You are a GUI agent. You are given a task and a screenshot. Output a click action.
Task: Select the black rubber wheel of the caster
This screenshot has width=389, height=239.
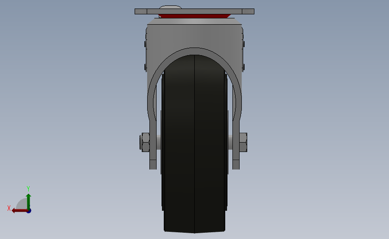tap(195, 144)
